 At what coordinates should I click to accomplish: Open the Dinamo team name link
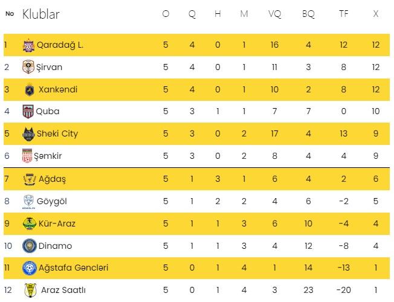(54, 245)
